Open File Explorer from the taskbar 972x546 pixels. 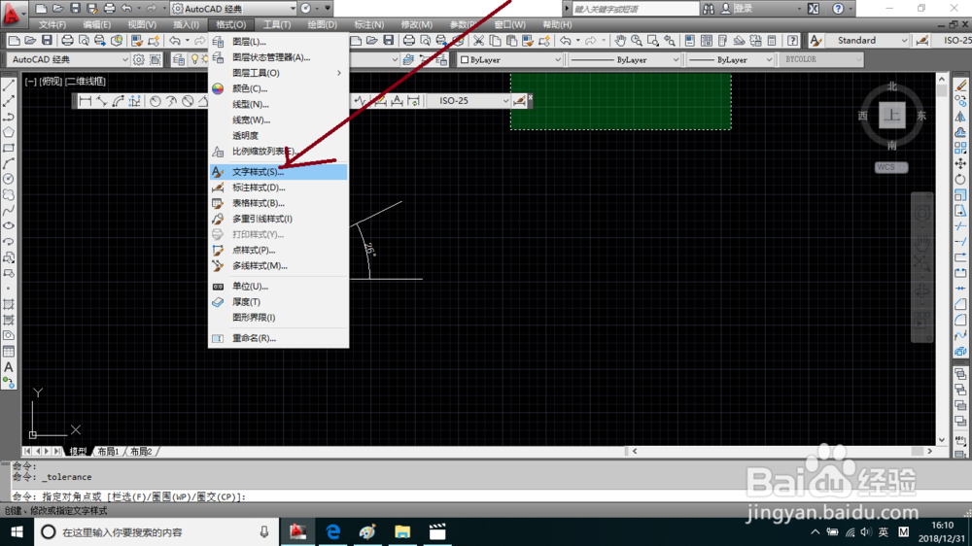[402, 531]
